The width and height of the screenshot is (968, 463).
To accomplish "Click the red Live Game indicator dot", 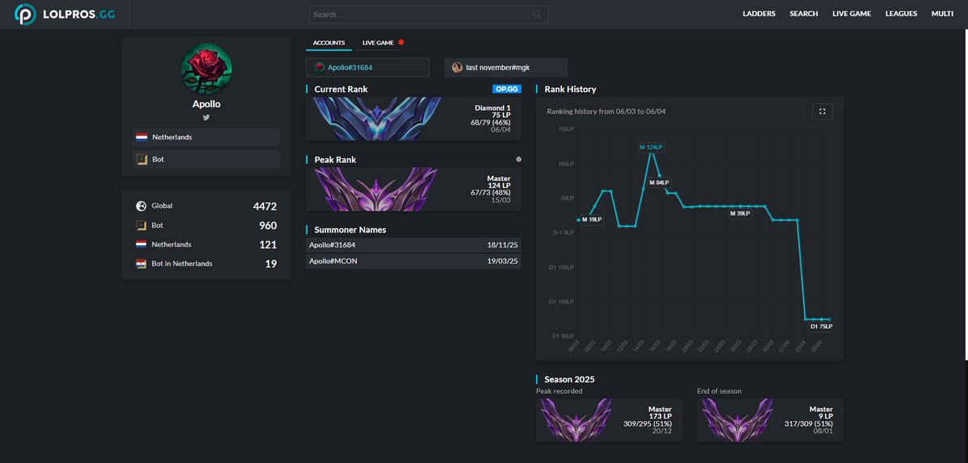I will coord(400,43).
